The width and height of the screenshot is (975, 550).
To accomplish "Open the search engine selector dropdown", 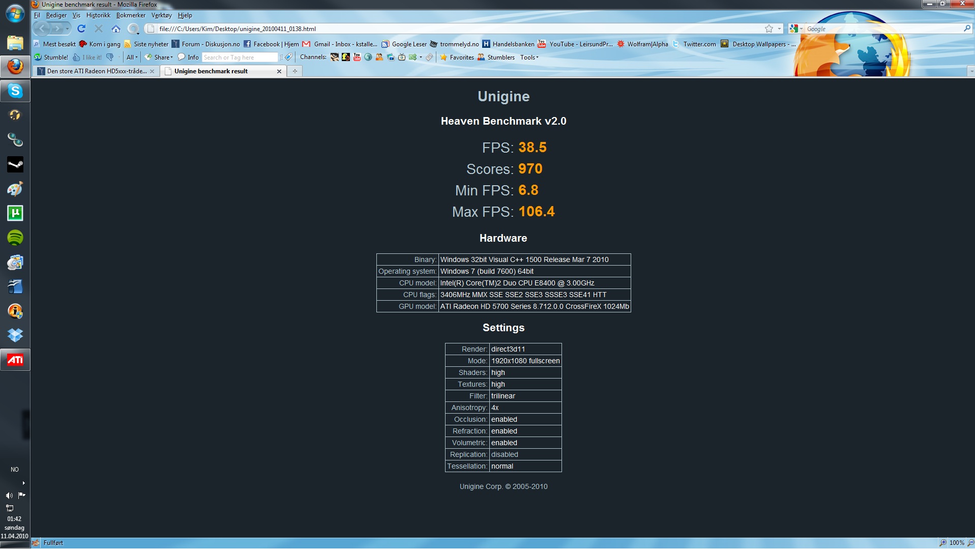I will (796, 29).
